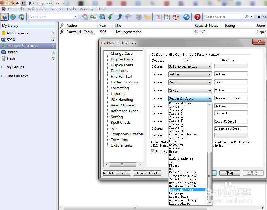Switch to Online Search Mode globe icon
Image resolution: width=267 pixels, height=210 pixels.
(13, 17)
